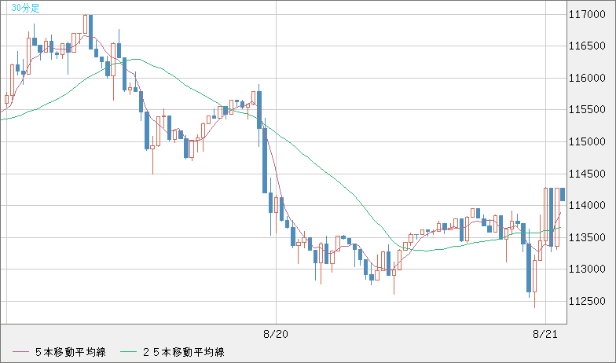This screenshot has height=363, width=616.
Task: Click the green 25-period average legend line
Action: coord(129,352)
